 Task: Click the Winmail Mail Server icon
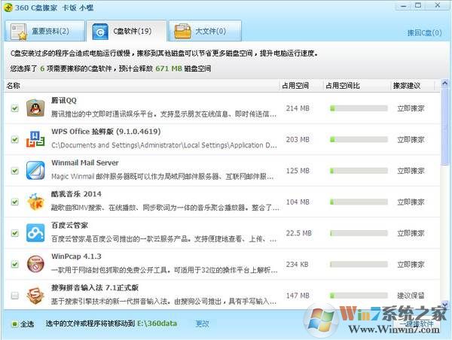pos(35,171)
